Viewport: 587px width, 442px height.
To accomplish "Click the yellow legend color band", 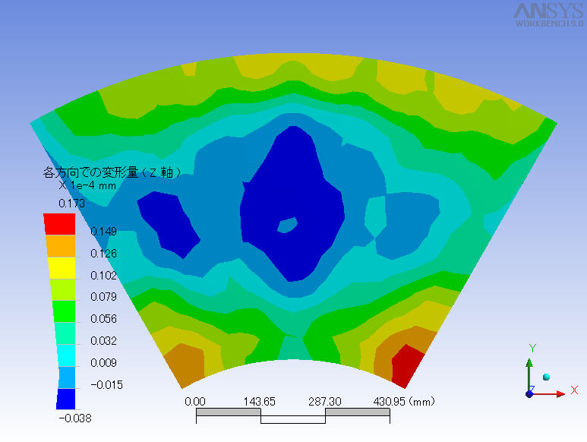I will click(x=62, y=268).
